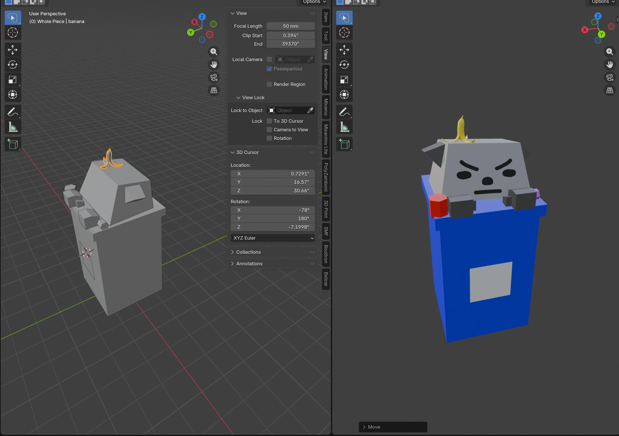Image resolution: width=619 pixels, height=436 pixels.
Task: Expand the Collections panel
Action: [233, 252]
